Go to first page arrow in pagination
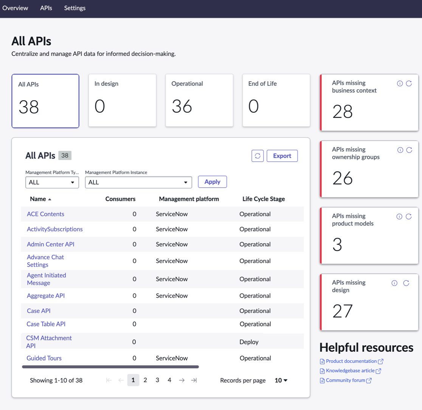Screen dimensions: 422x410 click(109, 380)
